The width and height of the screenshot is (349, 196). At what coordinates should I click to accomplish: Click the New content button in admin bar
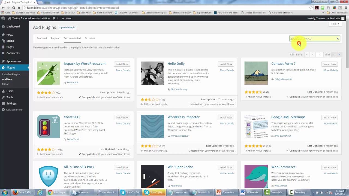click(x=66, y=19)
